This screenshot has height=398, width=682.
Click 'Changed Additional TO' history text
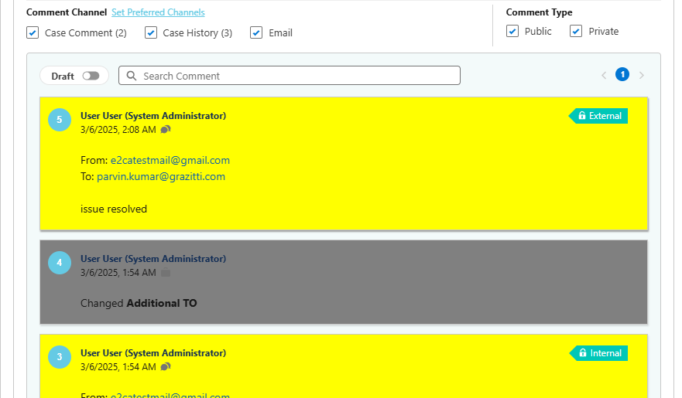[139, 304]
